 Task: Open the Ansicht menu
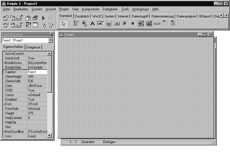[x=51, y=9]
